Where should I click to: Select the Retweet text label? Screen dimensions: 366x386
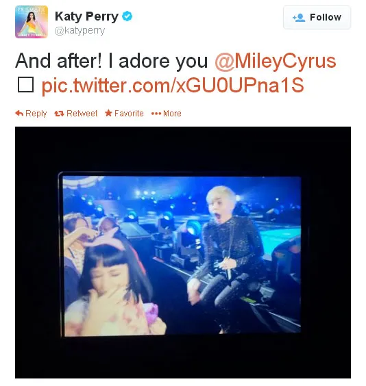[82, 114]
